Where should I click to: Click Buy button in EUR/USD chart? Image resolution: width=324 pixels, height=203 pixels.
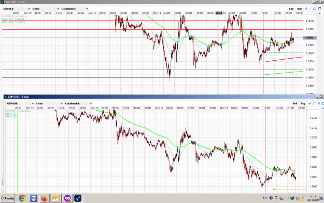click(300, 9)
